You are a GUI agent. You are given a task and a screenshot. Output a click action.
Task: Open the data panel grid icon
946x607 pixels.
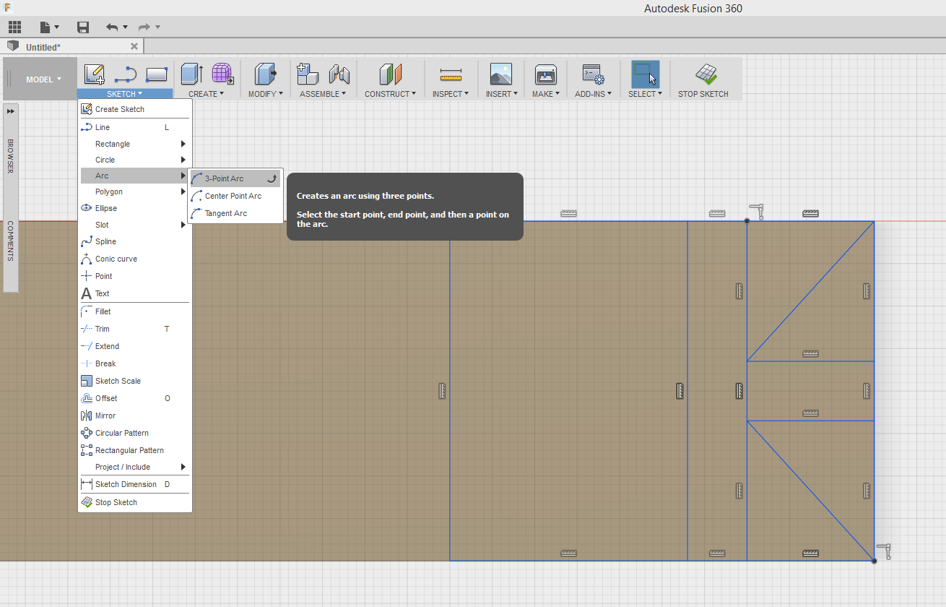point(14,27)
